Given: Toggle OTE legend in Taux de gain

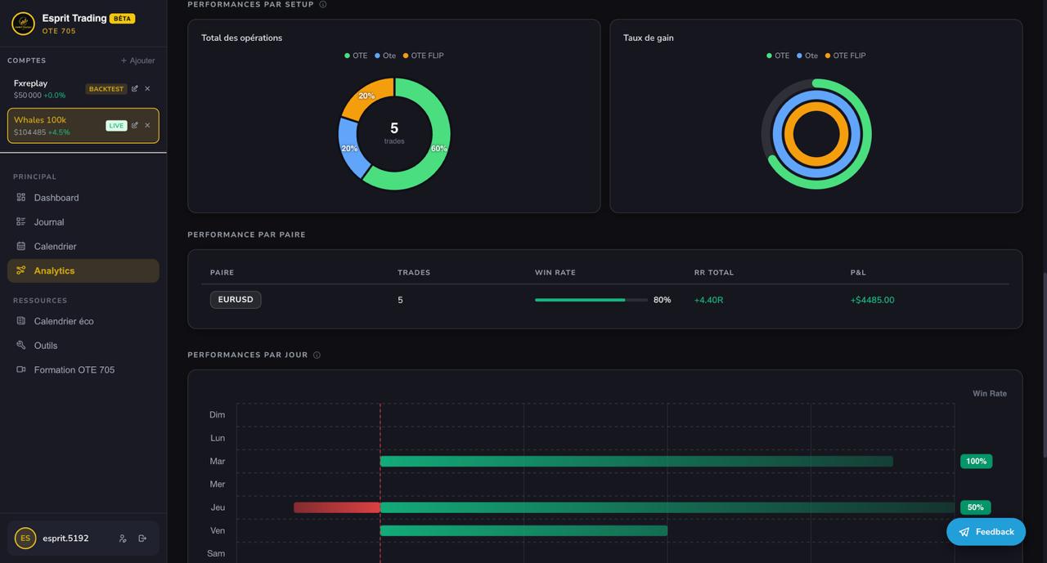Looking at the screenshot, I should pyautogui.click(x=778, y=56).
